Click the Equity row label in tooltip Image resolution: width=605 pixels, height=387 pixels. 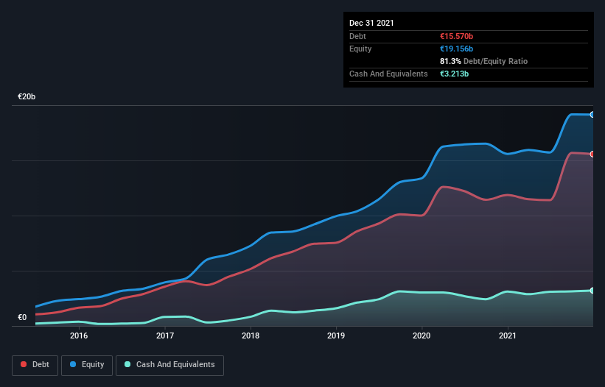pos(360,49)
